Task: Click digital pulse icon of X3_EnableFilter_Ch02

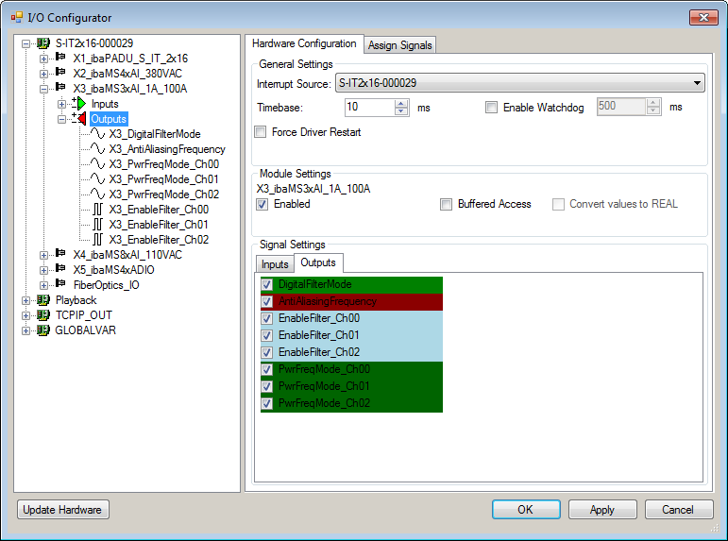Action: (x=97, y=240)
